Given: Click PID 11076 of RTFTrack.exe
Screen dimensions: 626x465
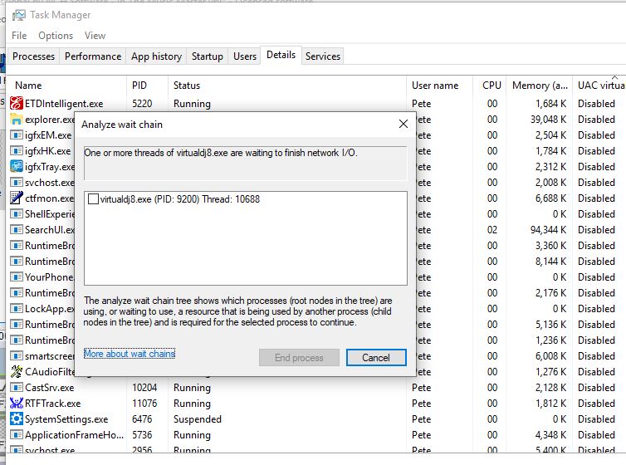Looking at the screenshot, I should tap(144, 404).
